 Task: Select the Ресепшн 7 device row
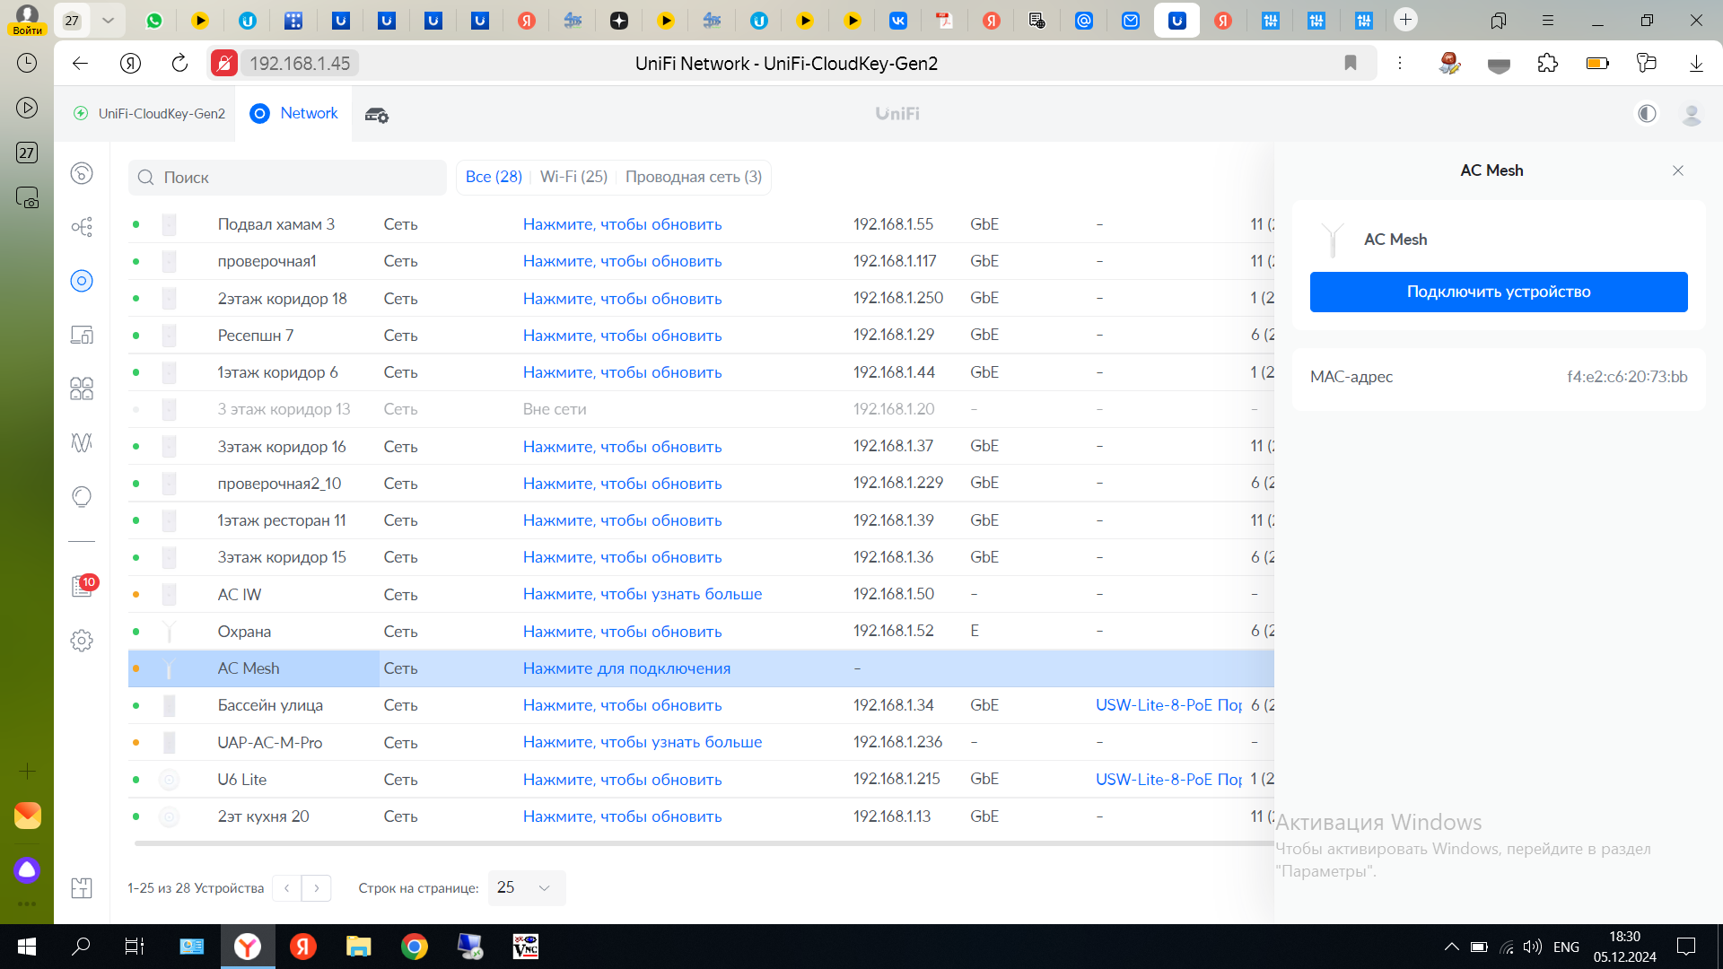click(x=701, y=335)
